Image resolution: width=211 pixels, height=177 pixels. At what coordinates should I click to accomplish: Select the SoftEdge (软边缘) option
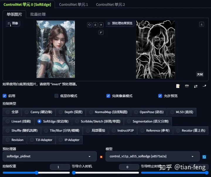point(53,121)
